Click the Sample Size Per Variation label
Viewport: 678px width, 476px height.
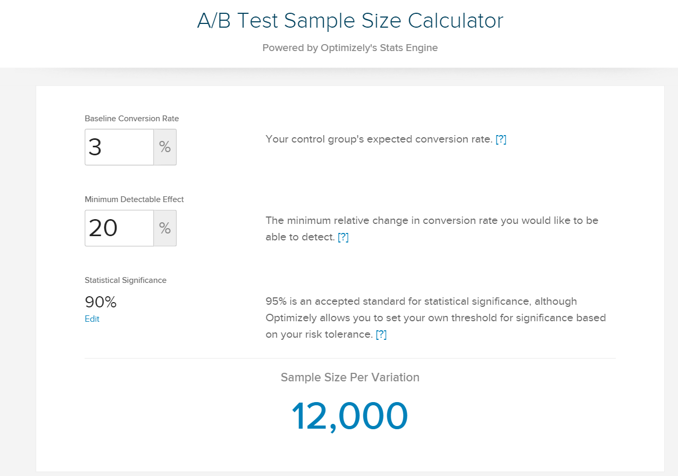pyautogui.click(x=350, y=378)
